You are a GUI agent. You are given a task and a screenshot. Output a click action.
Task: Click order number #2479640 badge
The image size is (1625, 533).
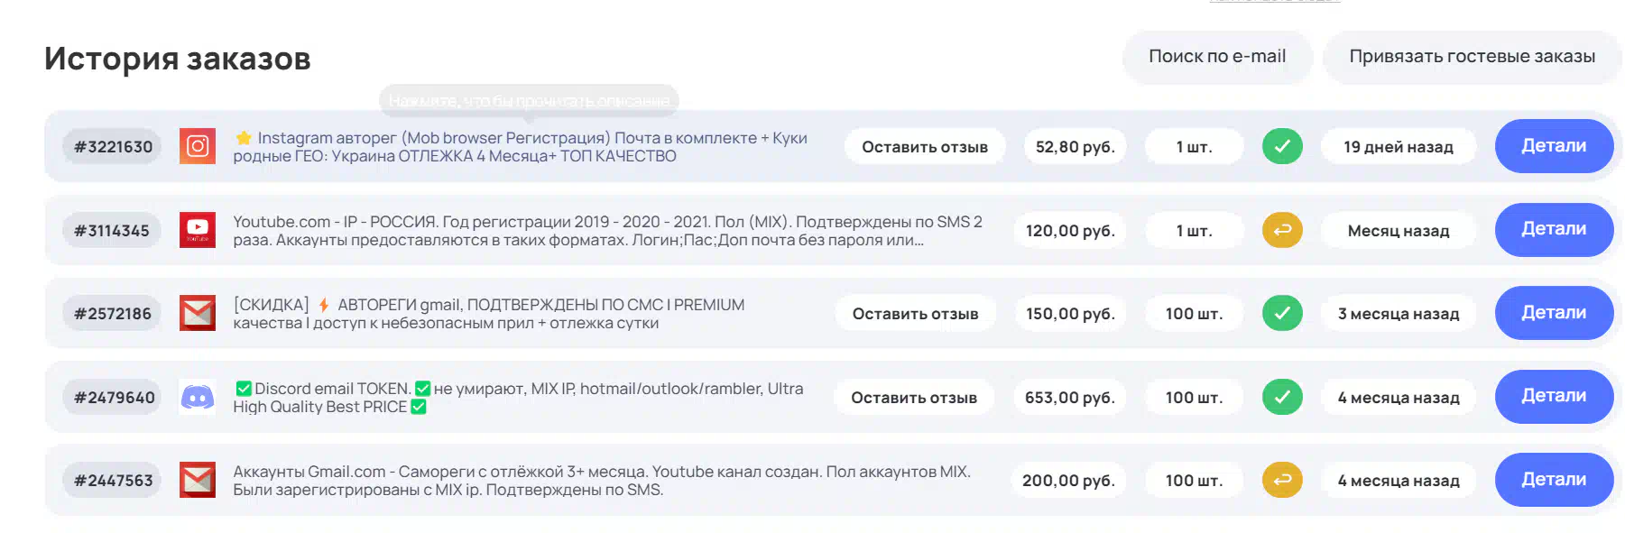tap(114, 398)
